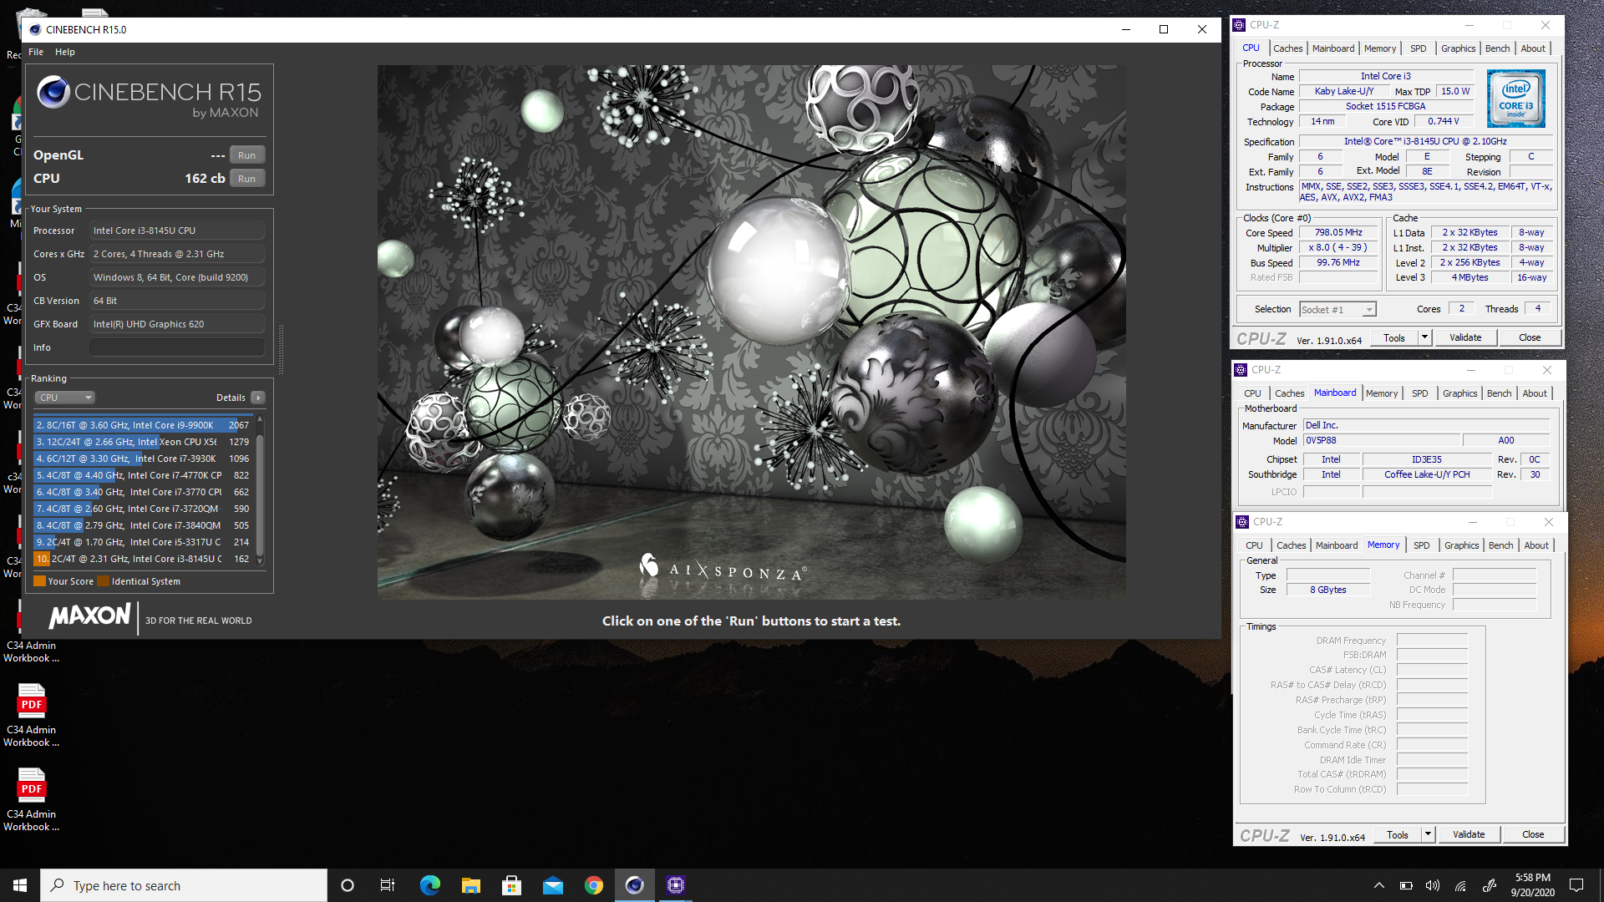The image size is (1604, 902).
Task: Open CPU tab in middle CPU-Z window
Action: 1251,393
